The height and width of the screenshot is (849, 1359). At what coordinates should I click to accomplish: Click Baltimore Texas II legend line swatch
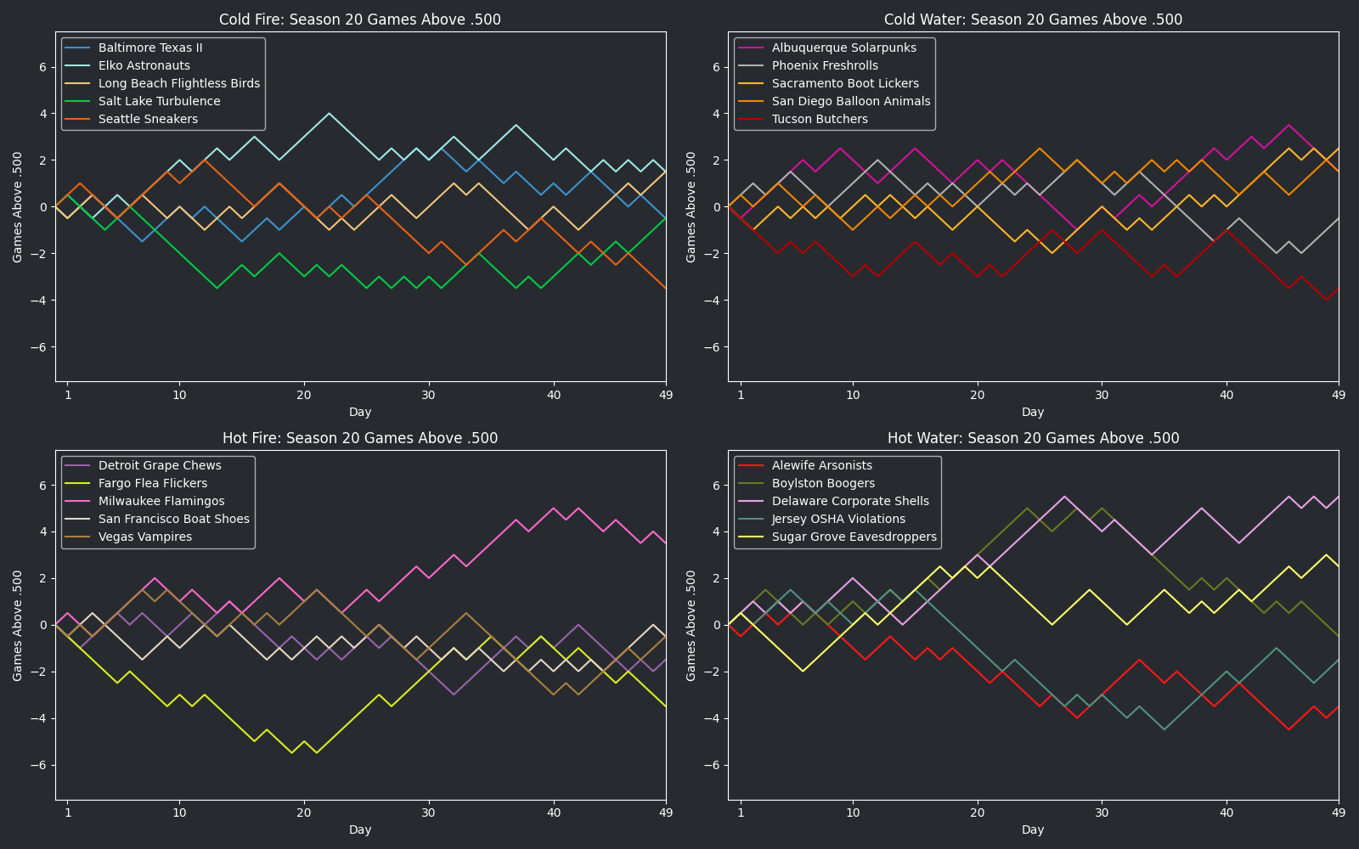[79, 48]
